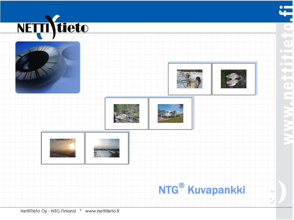Open the sunset landscape thumbnail
Image resolution: width=294 pixels, height=220 pixels.
click(x=62, y=148)
